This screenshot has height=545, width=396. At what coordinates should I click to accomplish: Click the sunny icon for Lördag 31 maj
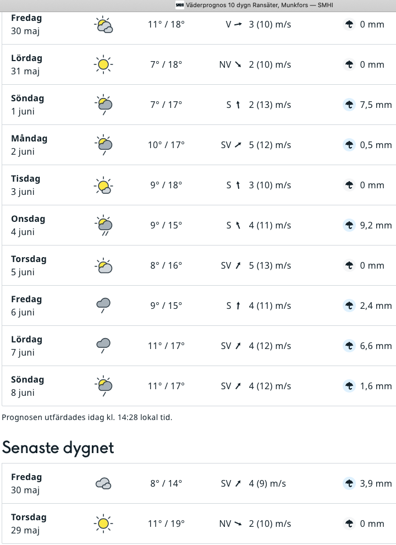(103, 64)
